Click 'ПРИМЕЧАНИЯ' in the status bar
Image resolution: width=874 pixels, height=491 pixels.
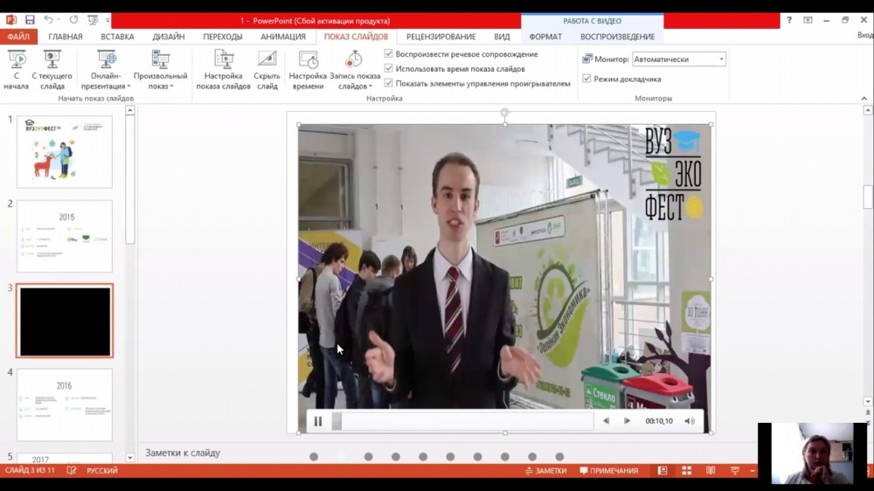[607, 471]
